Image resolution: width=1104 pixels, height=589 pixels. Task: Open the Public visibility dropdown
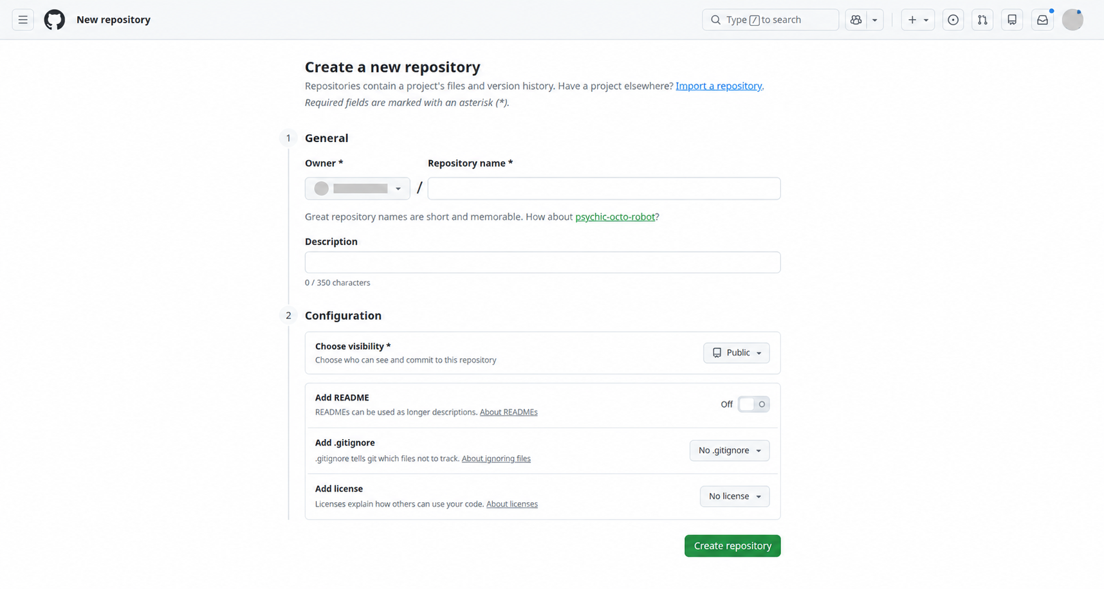(737, 353)
